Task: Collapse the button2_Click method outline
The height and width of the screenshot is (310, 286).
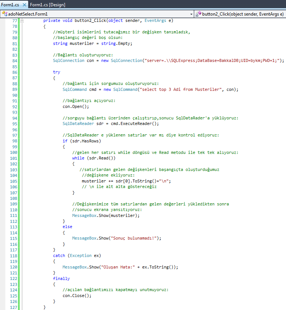Action: [x=22, y=20]
